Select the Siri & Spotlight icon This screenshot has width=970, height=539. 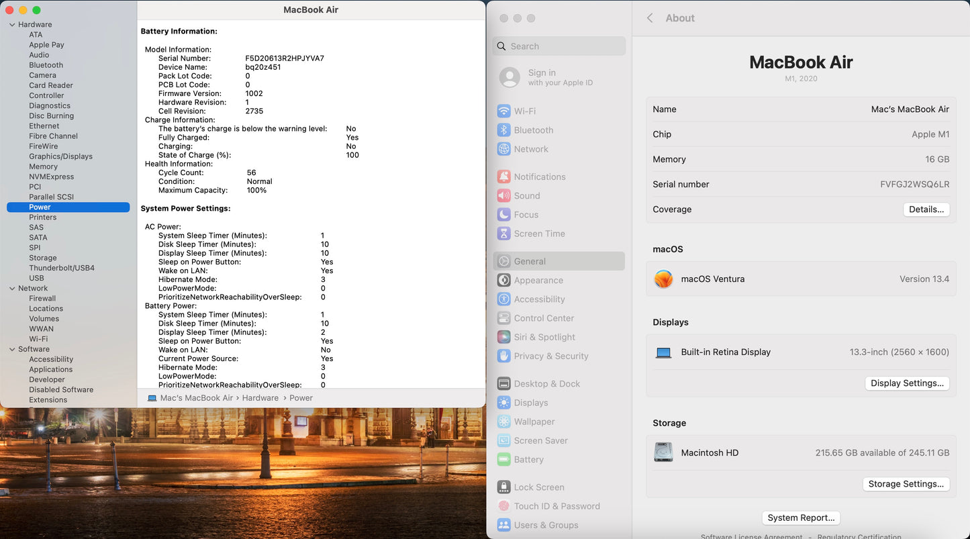tap(503, 337)
